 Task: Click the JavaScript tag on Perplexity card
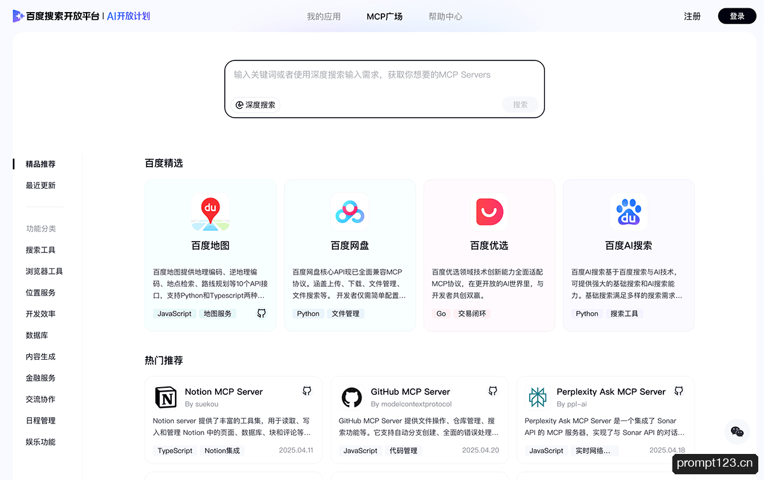[546, 451]
